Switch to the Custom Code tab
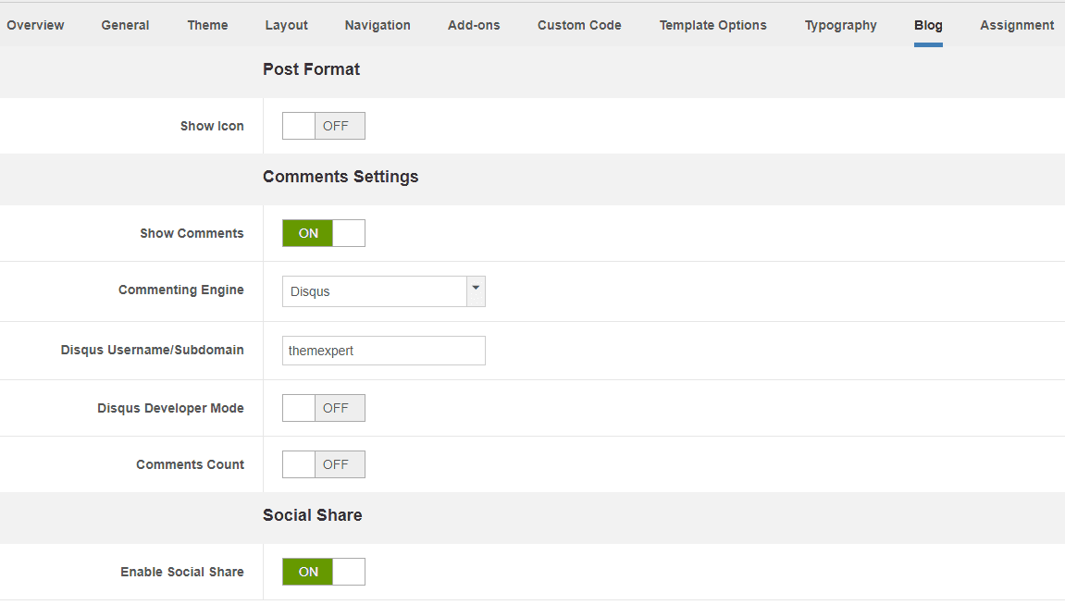 (579, 25)
